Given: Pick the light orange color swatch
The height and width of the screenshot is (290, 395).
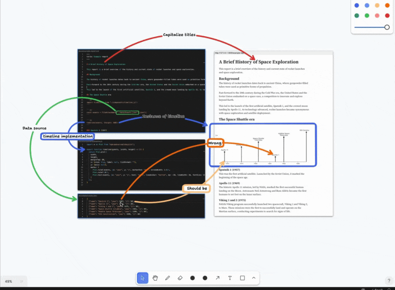Looking at the screenshot, I should [377, 5].
